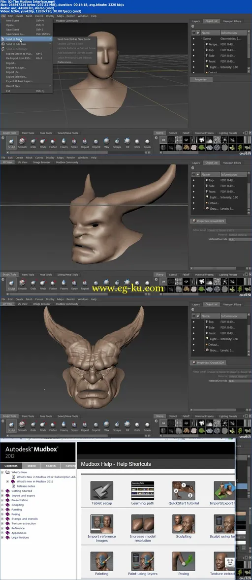The image size is (252, 580).
Task: Choose the Repeat tool in the side-view horned head frame
Action: point(85,284)
